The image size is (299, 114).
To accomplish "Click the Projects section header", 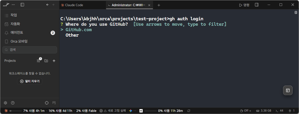I will coord(10,61).
